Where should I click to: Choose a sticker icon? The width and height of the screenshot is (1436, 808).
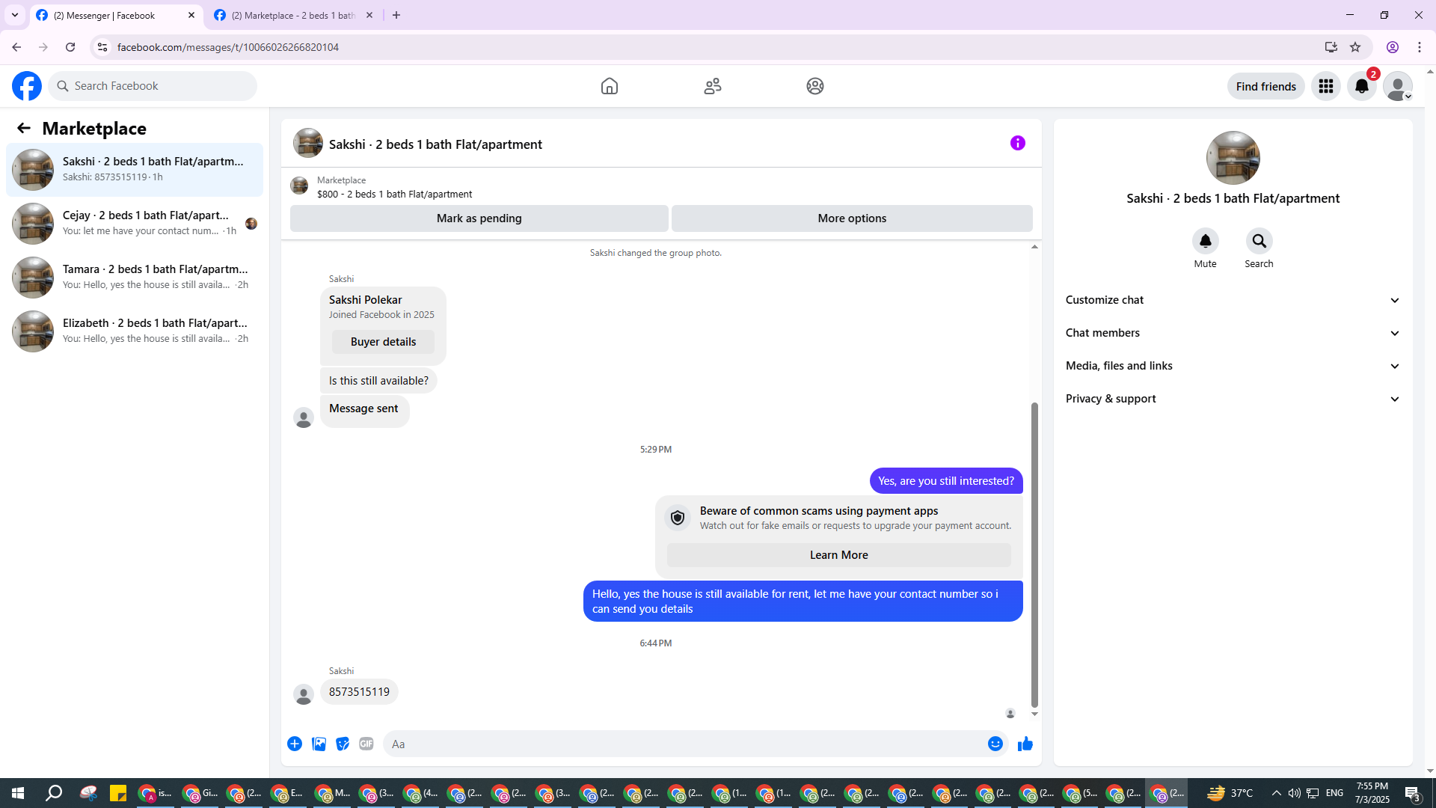click(343, 744)
